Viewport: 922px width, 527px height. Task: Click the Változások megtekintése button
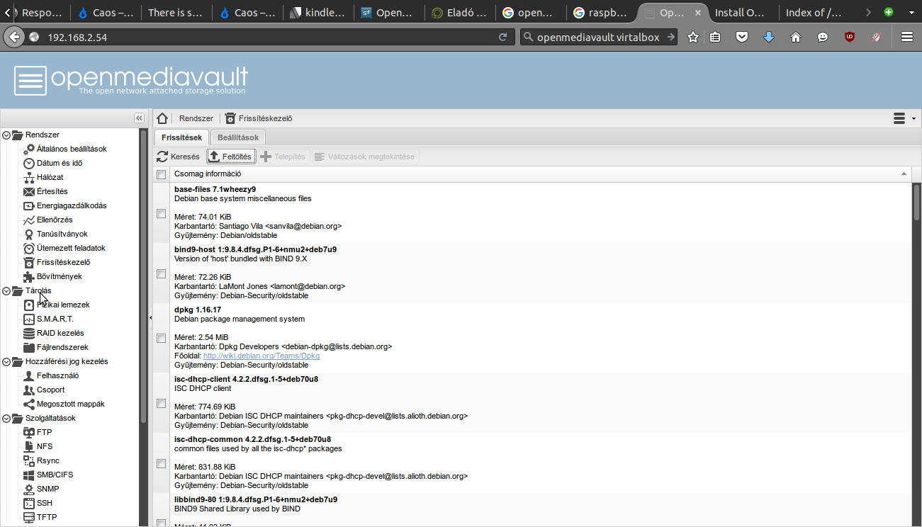pos(366,157)
